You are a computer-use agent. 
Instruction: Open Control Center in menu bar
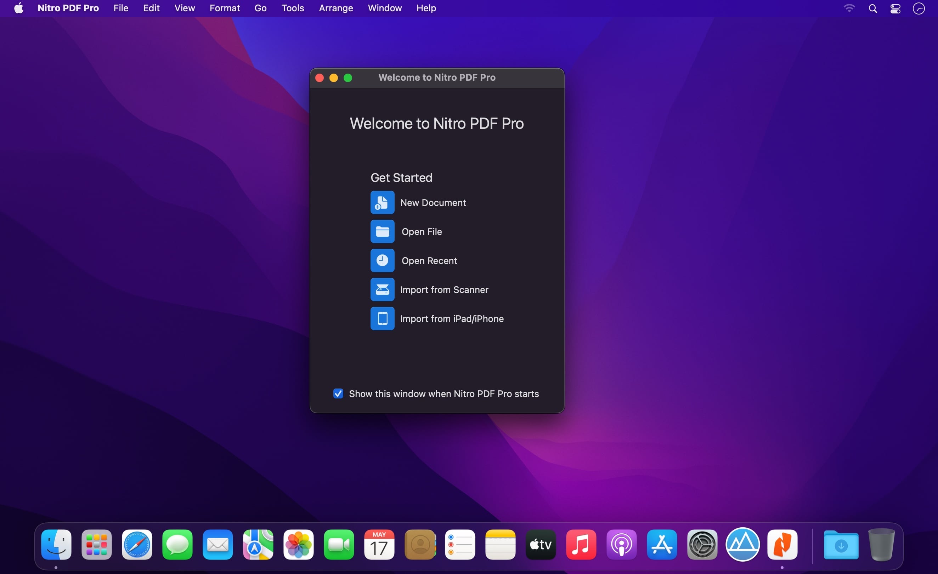coord(895,8)
